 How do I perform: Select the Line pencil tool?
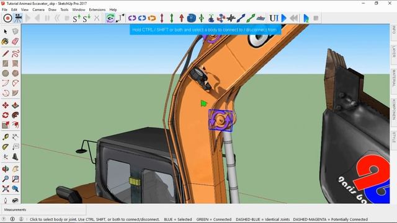[6, 53]
